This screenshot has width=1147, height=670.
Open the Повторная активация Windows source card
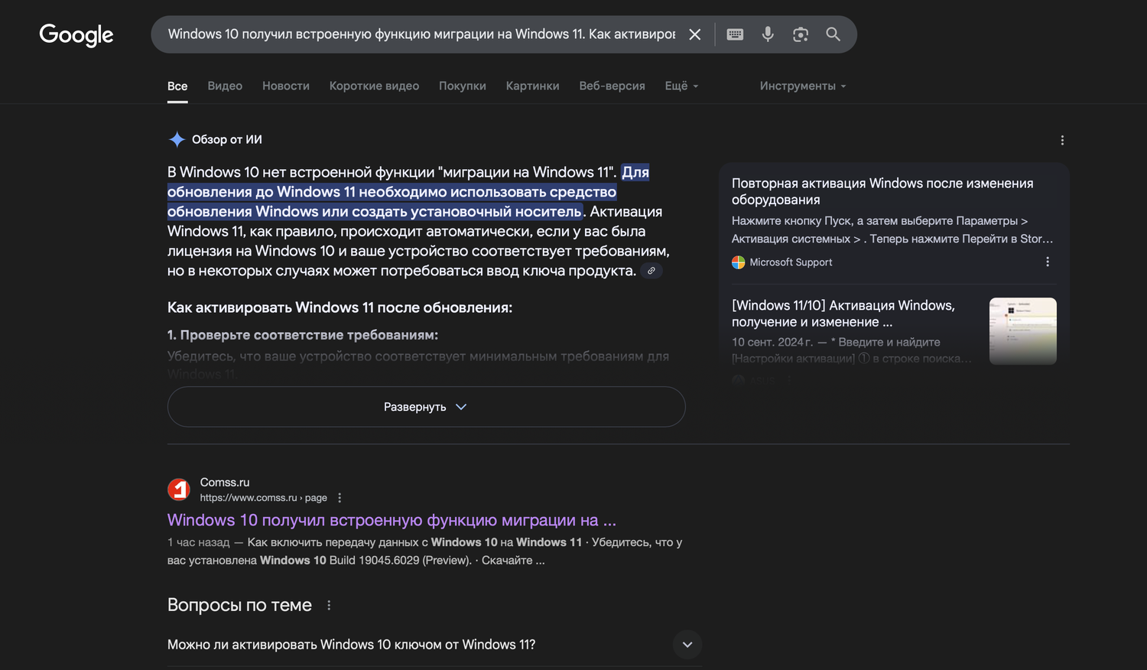point(882,191)
